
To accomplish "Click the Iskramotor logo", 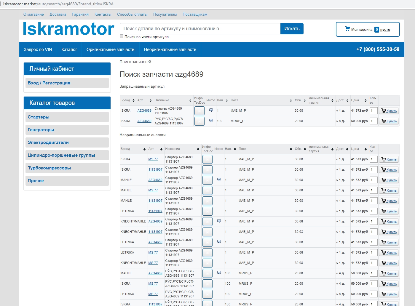I will coord(68,29).
